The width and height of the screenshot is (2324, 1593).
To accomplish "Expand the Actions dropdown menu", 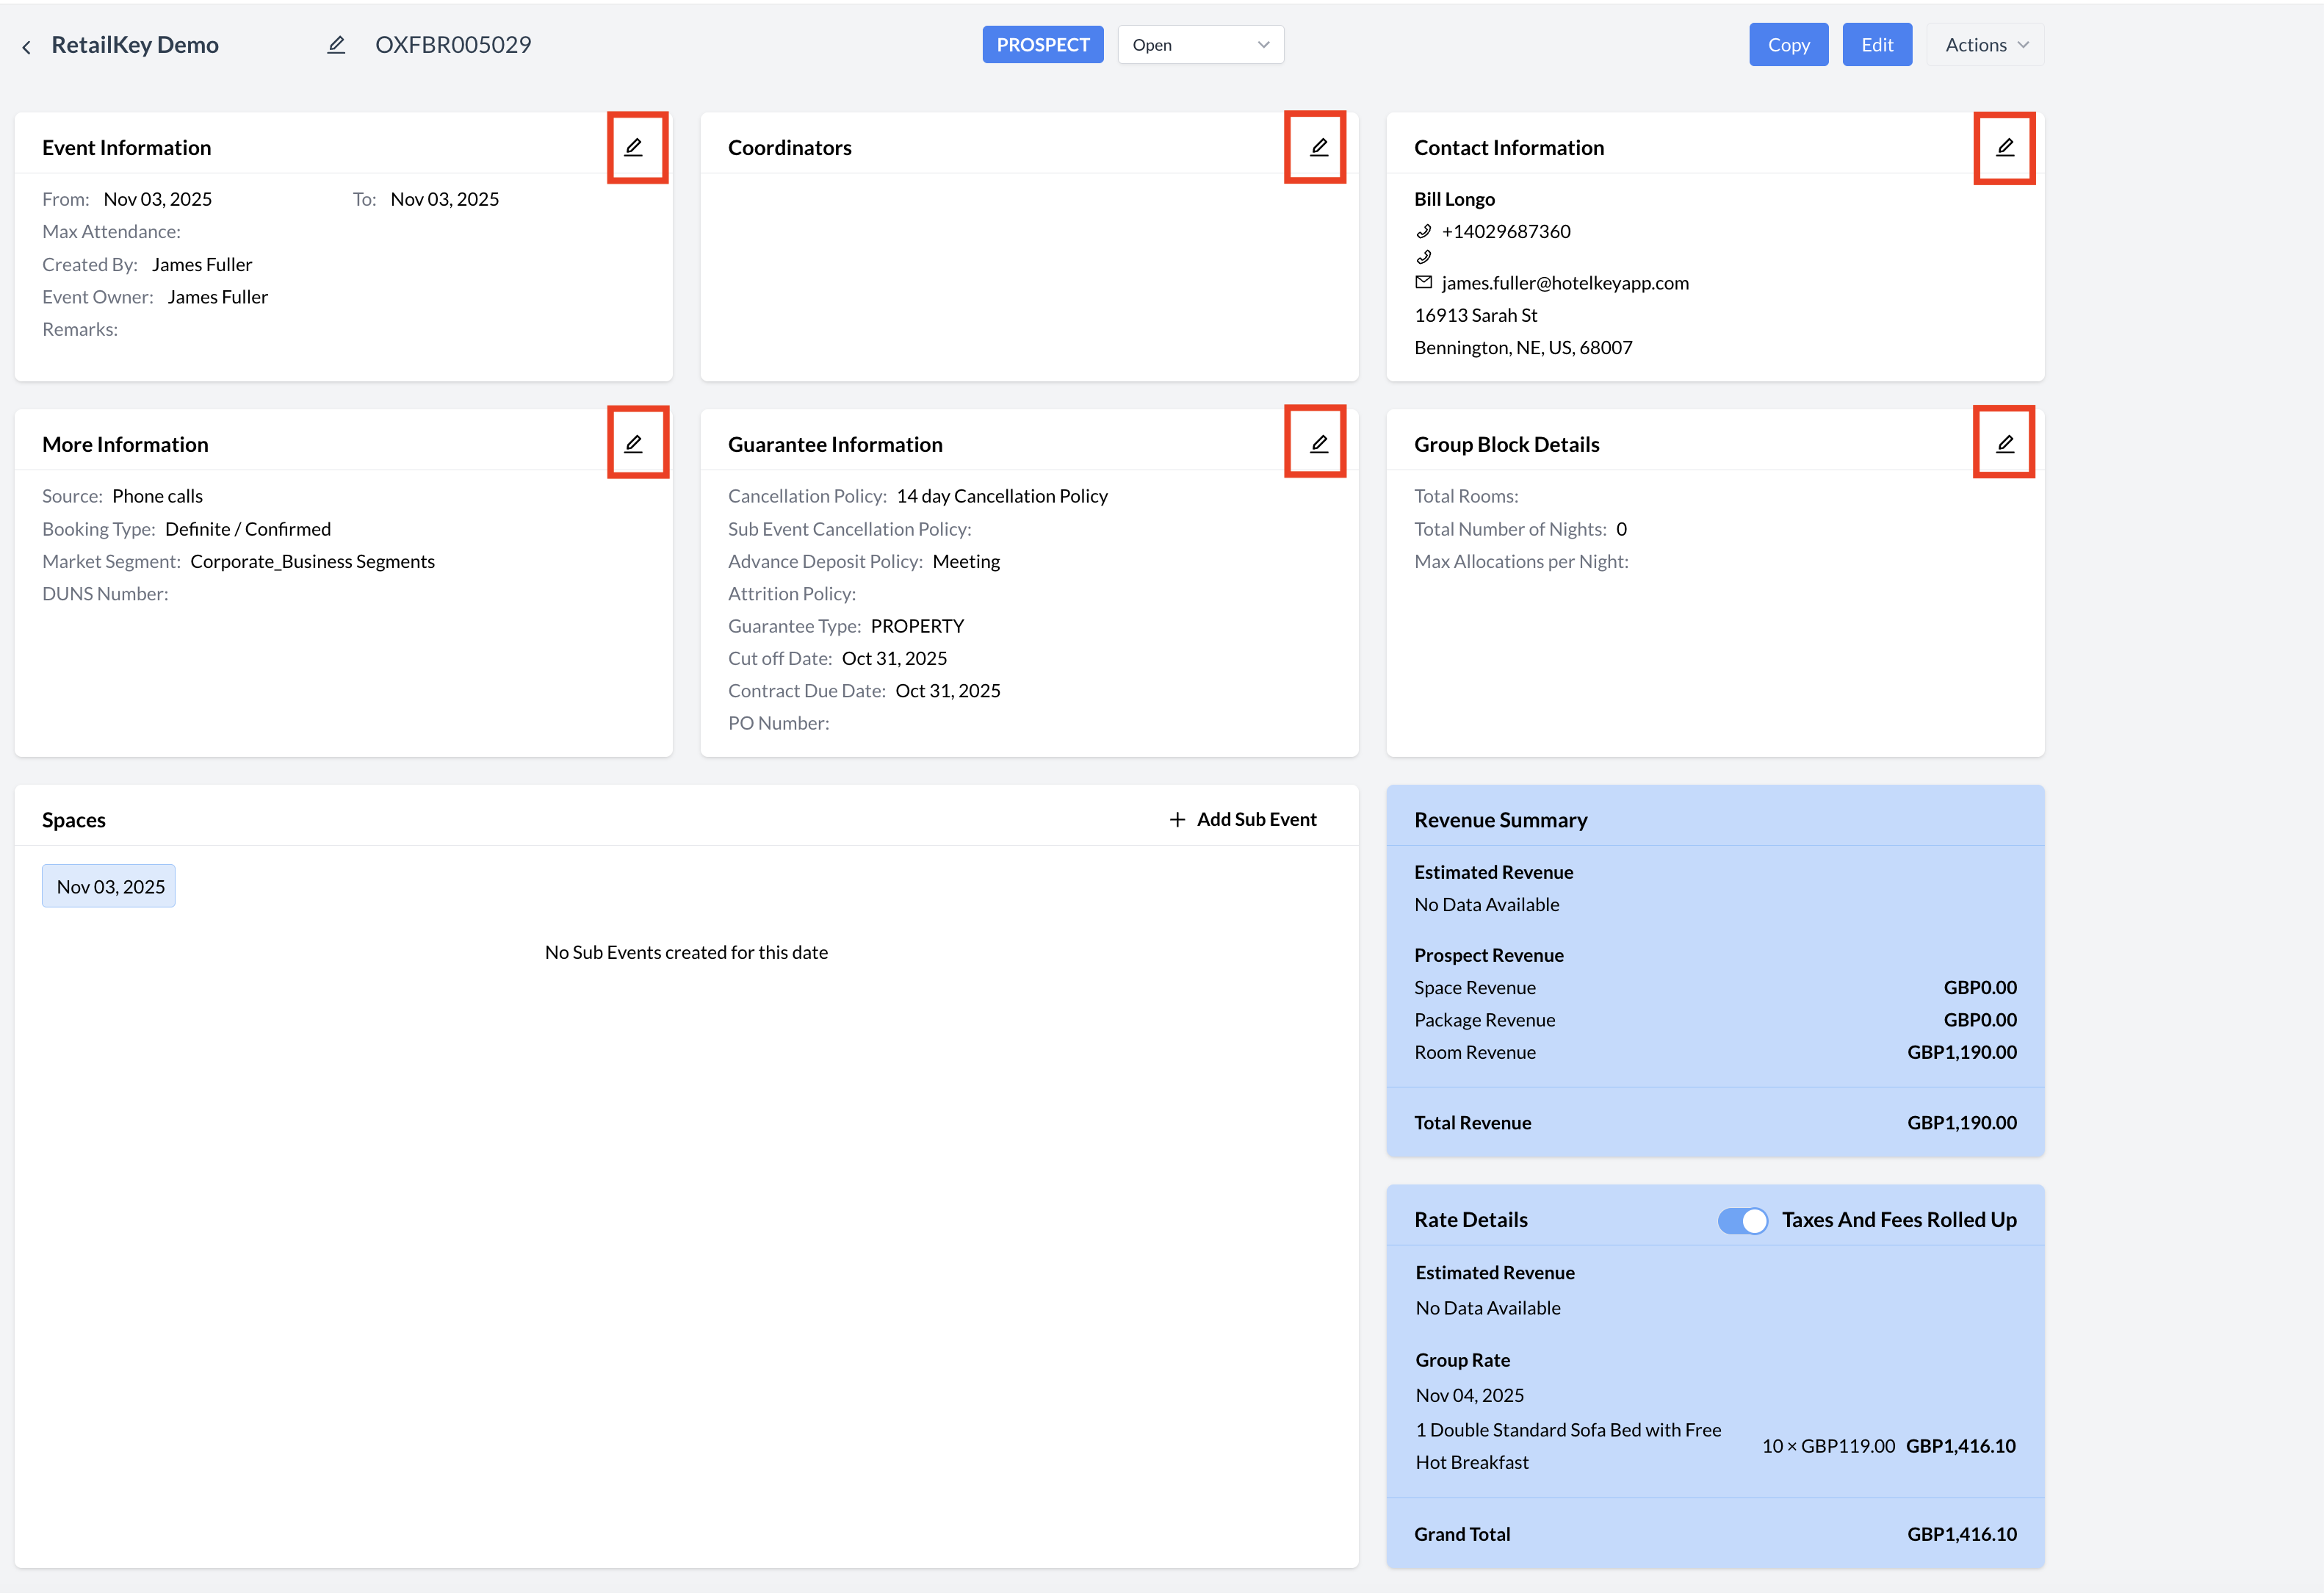I will (1985, 45).
